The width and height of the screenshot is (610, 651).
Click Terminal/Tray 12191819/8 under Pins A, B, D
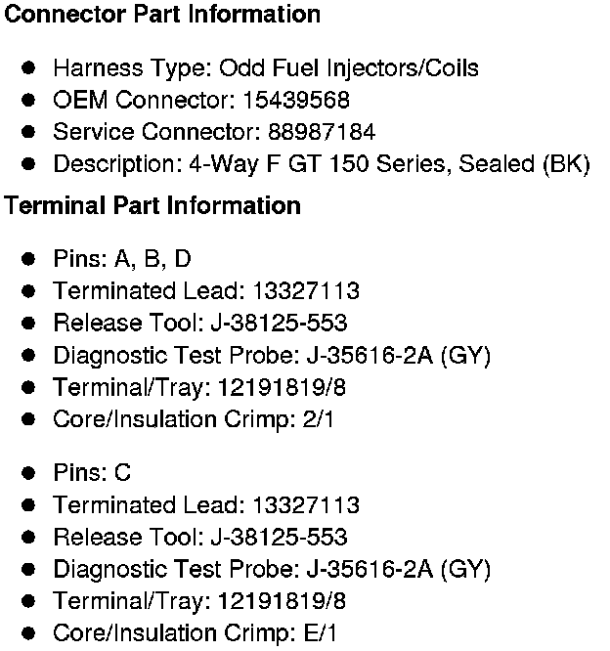click(x=199, y=388)
